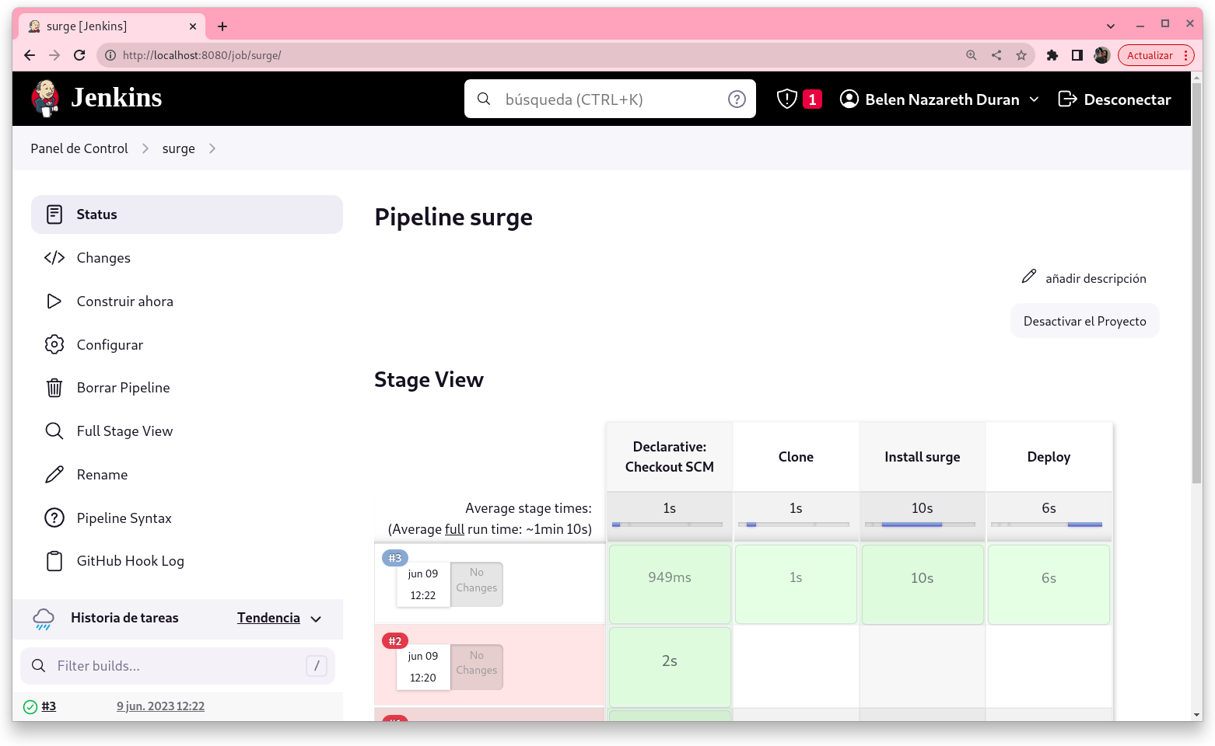Open the Tendencia link
This screenshot has height=746, width=1215.
[268, 618]
